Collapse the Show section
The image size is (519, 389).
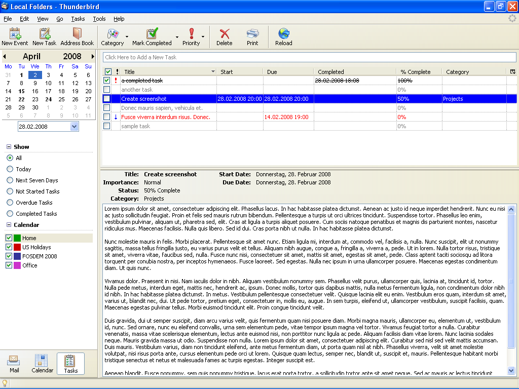(x=9, y=147)
